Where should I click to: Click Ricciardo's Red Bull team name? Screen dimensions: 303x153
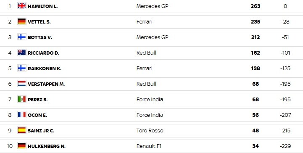coord(146,53)
